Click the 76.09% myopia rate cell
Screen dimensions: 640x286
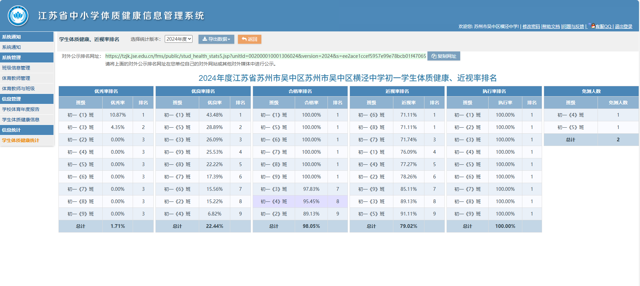pyautogui.click(x=409, y=152)
